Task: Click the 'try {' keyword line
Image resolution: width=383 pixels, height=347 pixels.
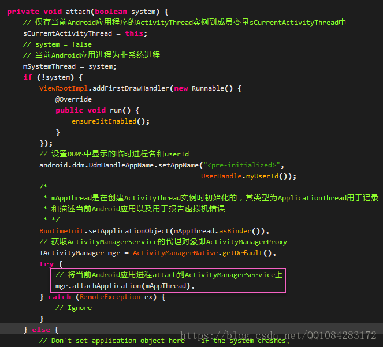Action: 51,264
